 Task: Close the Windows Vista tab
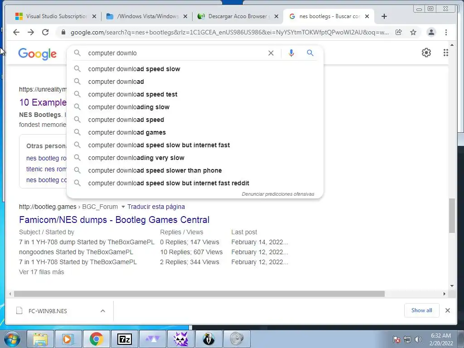point(185,16)
